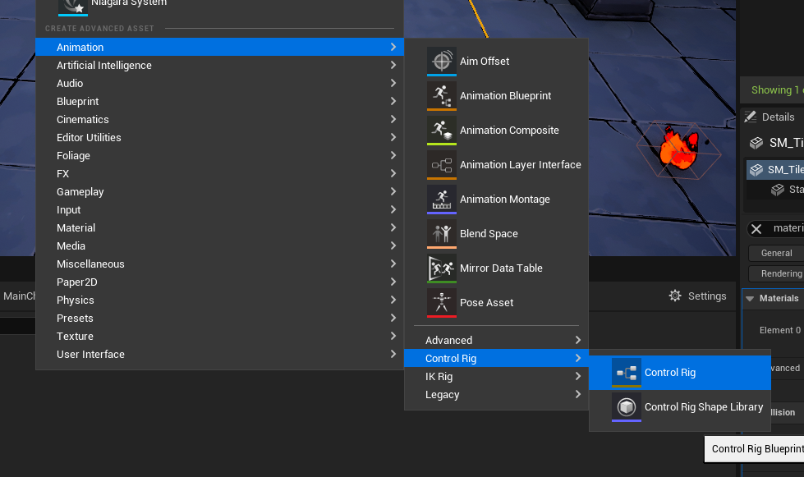804x477 pixels.
Task: Open the Texture submenu
Action: point(219,336)
